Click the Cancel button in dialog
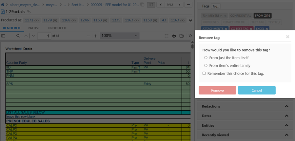This screenshot has width=295, height=141. point(257,90)
